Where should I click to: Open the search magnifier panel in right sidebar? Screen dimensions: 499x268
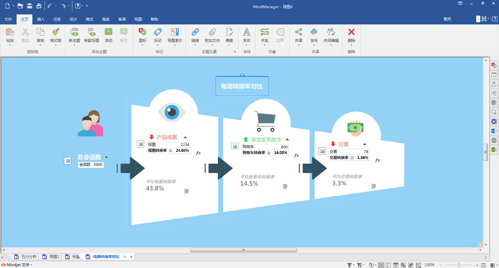[x=494, y=112]
